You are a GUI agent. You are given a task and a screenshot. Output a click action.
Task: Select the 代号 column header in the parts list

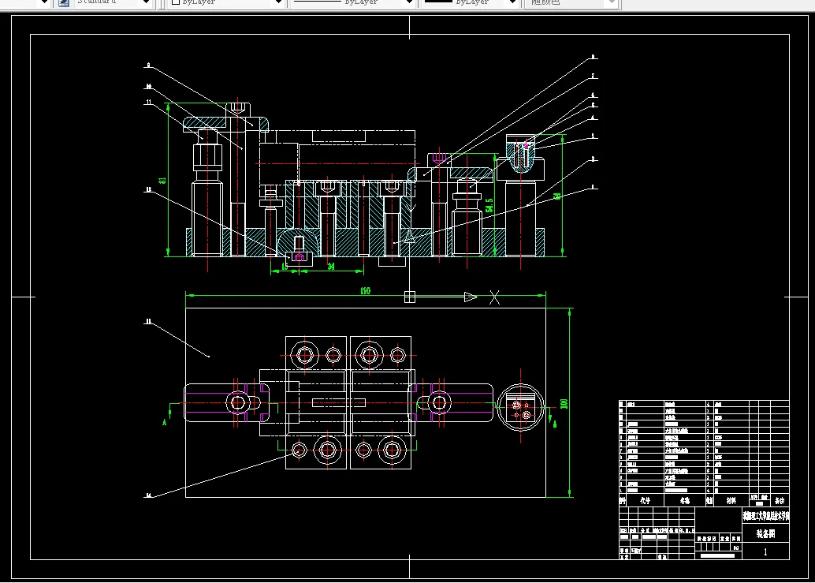pyautogui.click(x=645, y=500)
